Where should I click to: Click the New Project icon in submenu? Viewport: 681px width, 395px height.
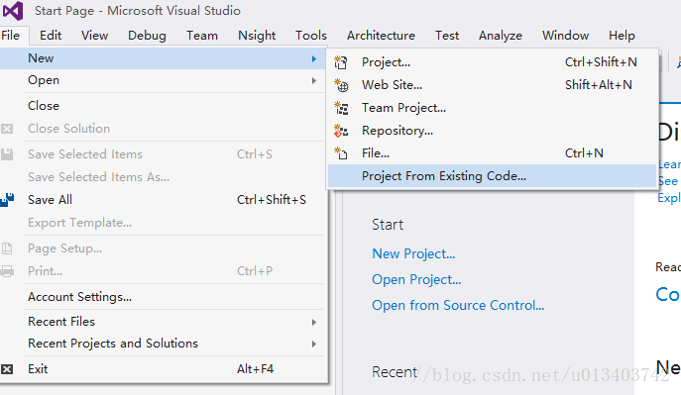341,63
